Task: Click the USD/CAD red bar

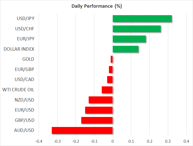Action: pos(110,80)
